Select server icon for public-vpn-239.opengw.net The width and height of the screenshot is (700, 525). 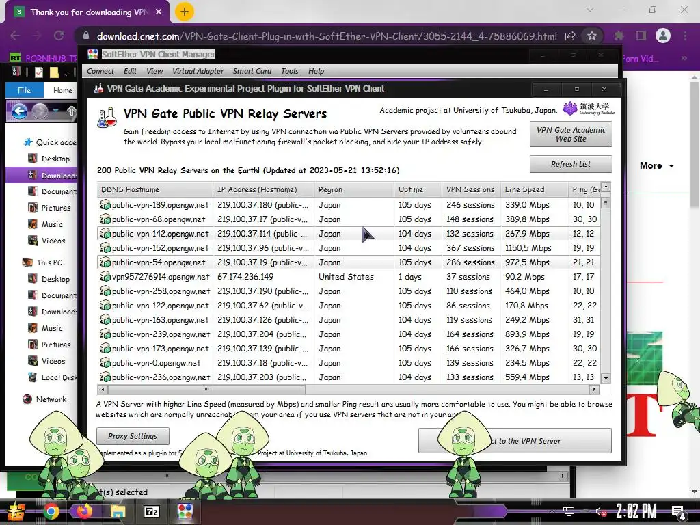(x=105, y=334)
